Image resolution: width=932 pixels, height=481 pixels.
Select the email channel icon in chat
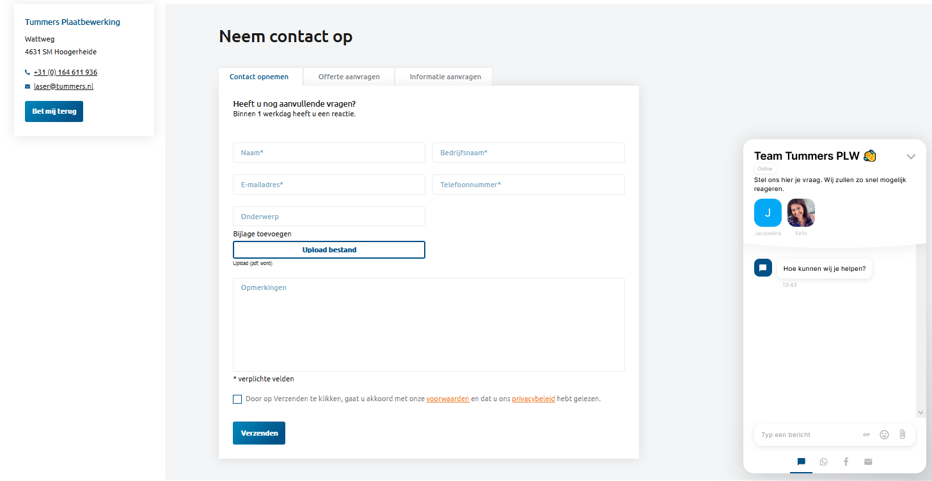coord(868,462)
